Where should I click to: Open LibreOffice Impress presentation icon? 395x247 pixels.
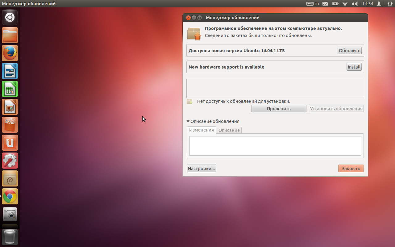click(x=10, y=107)
